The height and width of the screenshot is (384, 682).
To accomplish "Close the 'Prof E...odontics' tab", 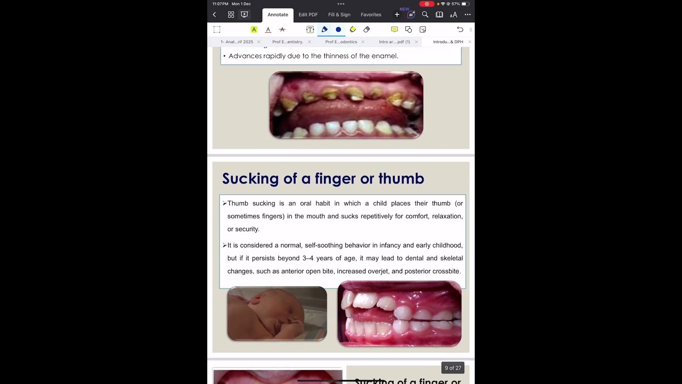I will click(363, 42).
